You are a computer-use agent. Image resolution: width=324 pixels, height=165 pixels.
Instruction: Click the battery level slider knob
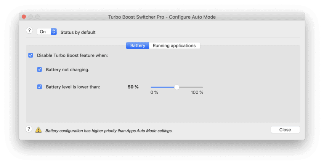[x=176, y=87]
